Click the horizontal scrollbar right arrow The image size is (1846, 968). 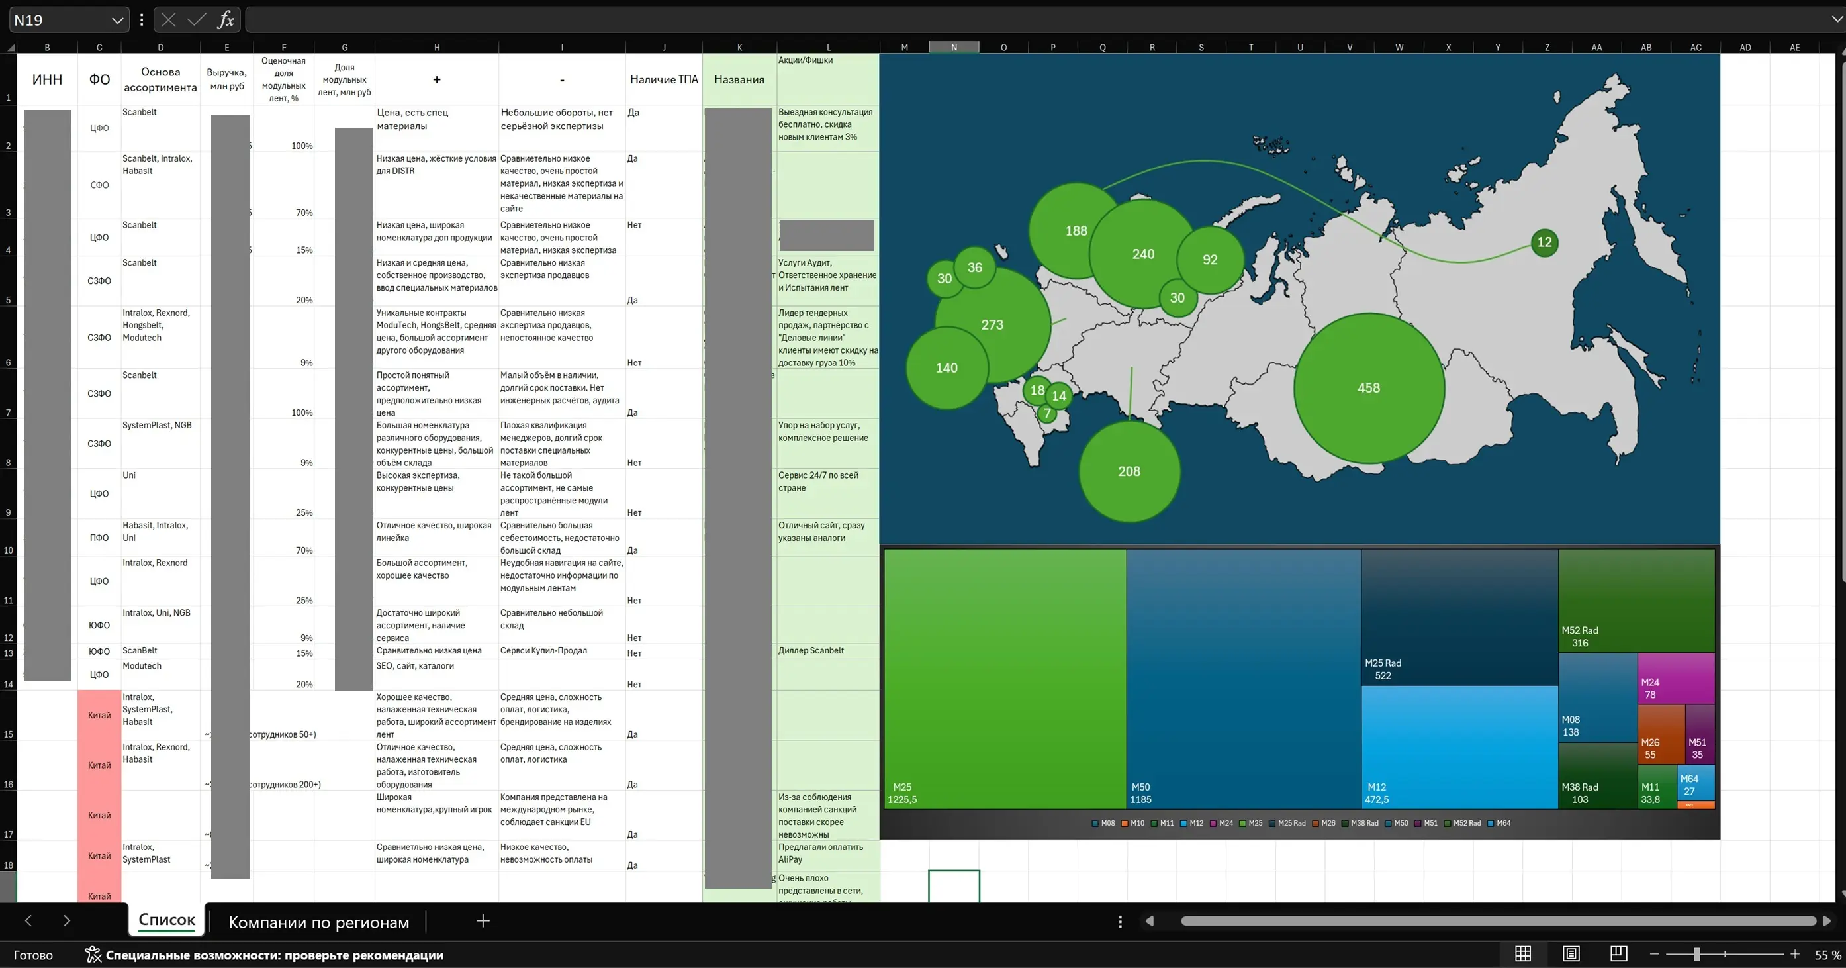click(x=1827, y=921)
